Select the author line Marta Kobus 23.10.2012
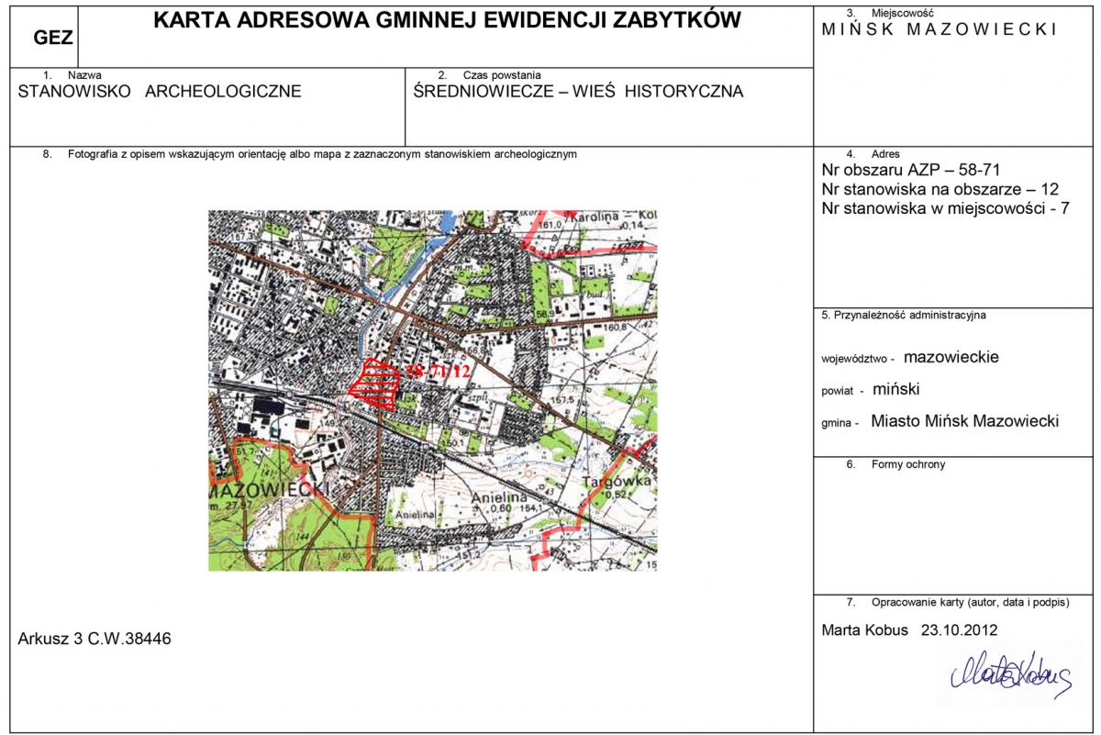The image size is (1101, 735). [x=909, y=630]
